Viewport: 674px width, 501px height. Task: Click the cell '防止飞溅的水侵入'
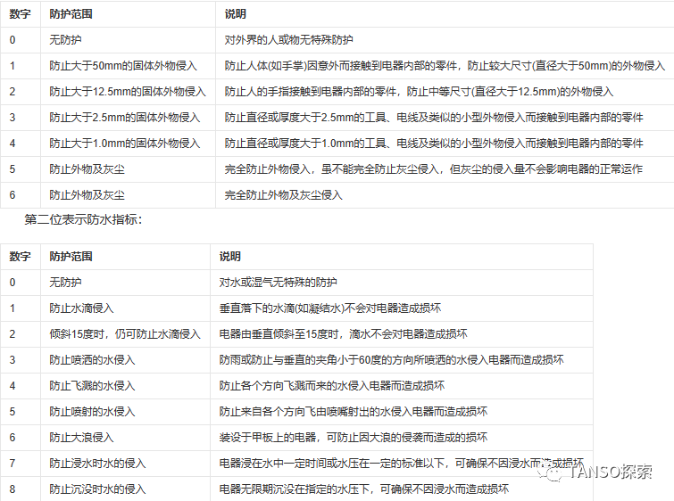coord(93,385)
